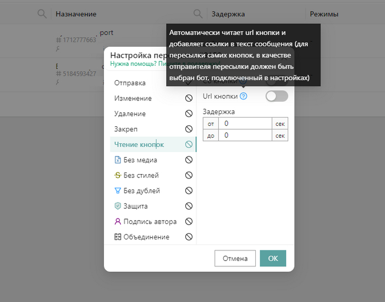Confirm with the OK button
Screen dimensions: 385x302
(273, 258)
